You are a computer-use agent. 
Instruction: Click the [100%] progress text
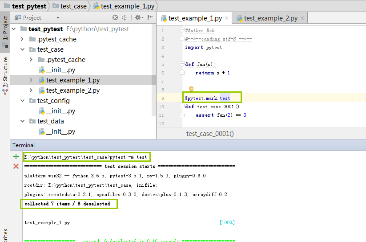[227, 222]
